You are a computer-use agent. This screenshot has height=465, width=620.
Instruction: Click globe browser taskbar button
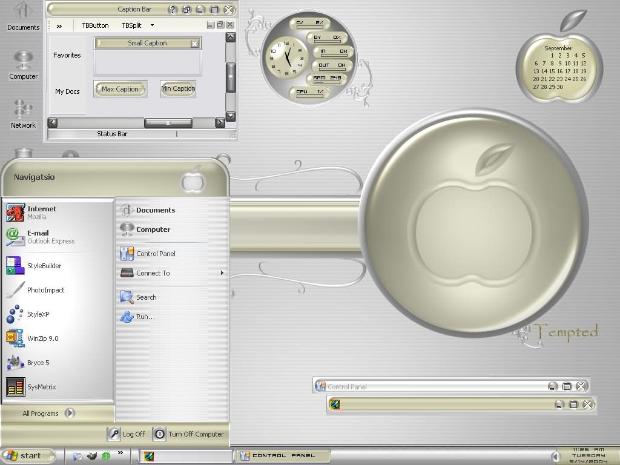click(186, 456)
